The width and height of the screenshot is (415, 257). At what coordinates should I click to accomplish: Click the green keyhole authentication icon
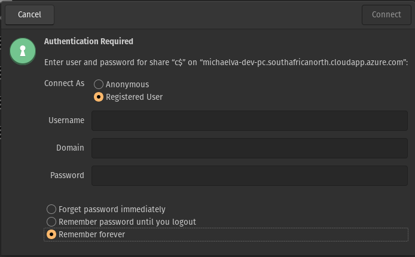tap(23, 51)
